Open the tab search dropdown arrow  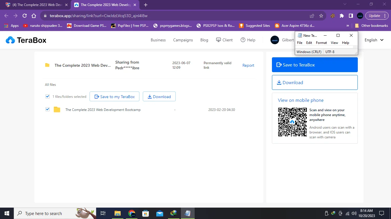345,4
